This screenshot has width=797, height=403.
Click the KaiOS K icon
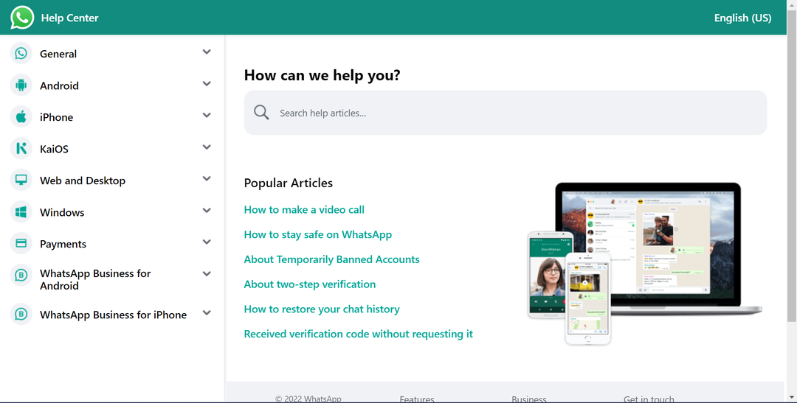click(x=21, y=149)
